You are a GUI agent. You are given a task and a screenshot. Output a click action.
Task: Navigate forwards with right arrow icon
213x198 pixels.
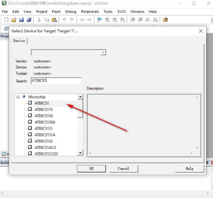(89, 20)
